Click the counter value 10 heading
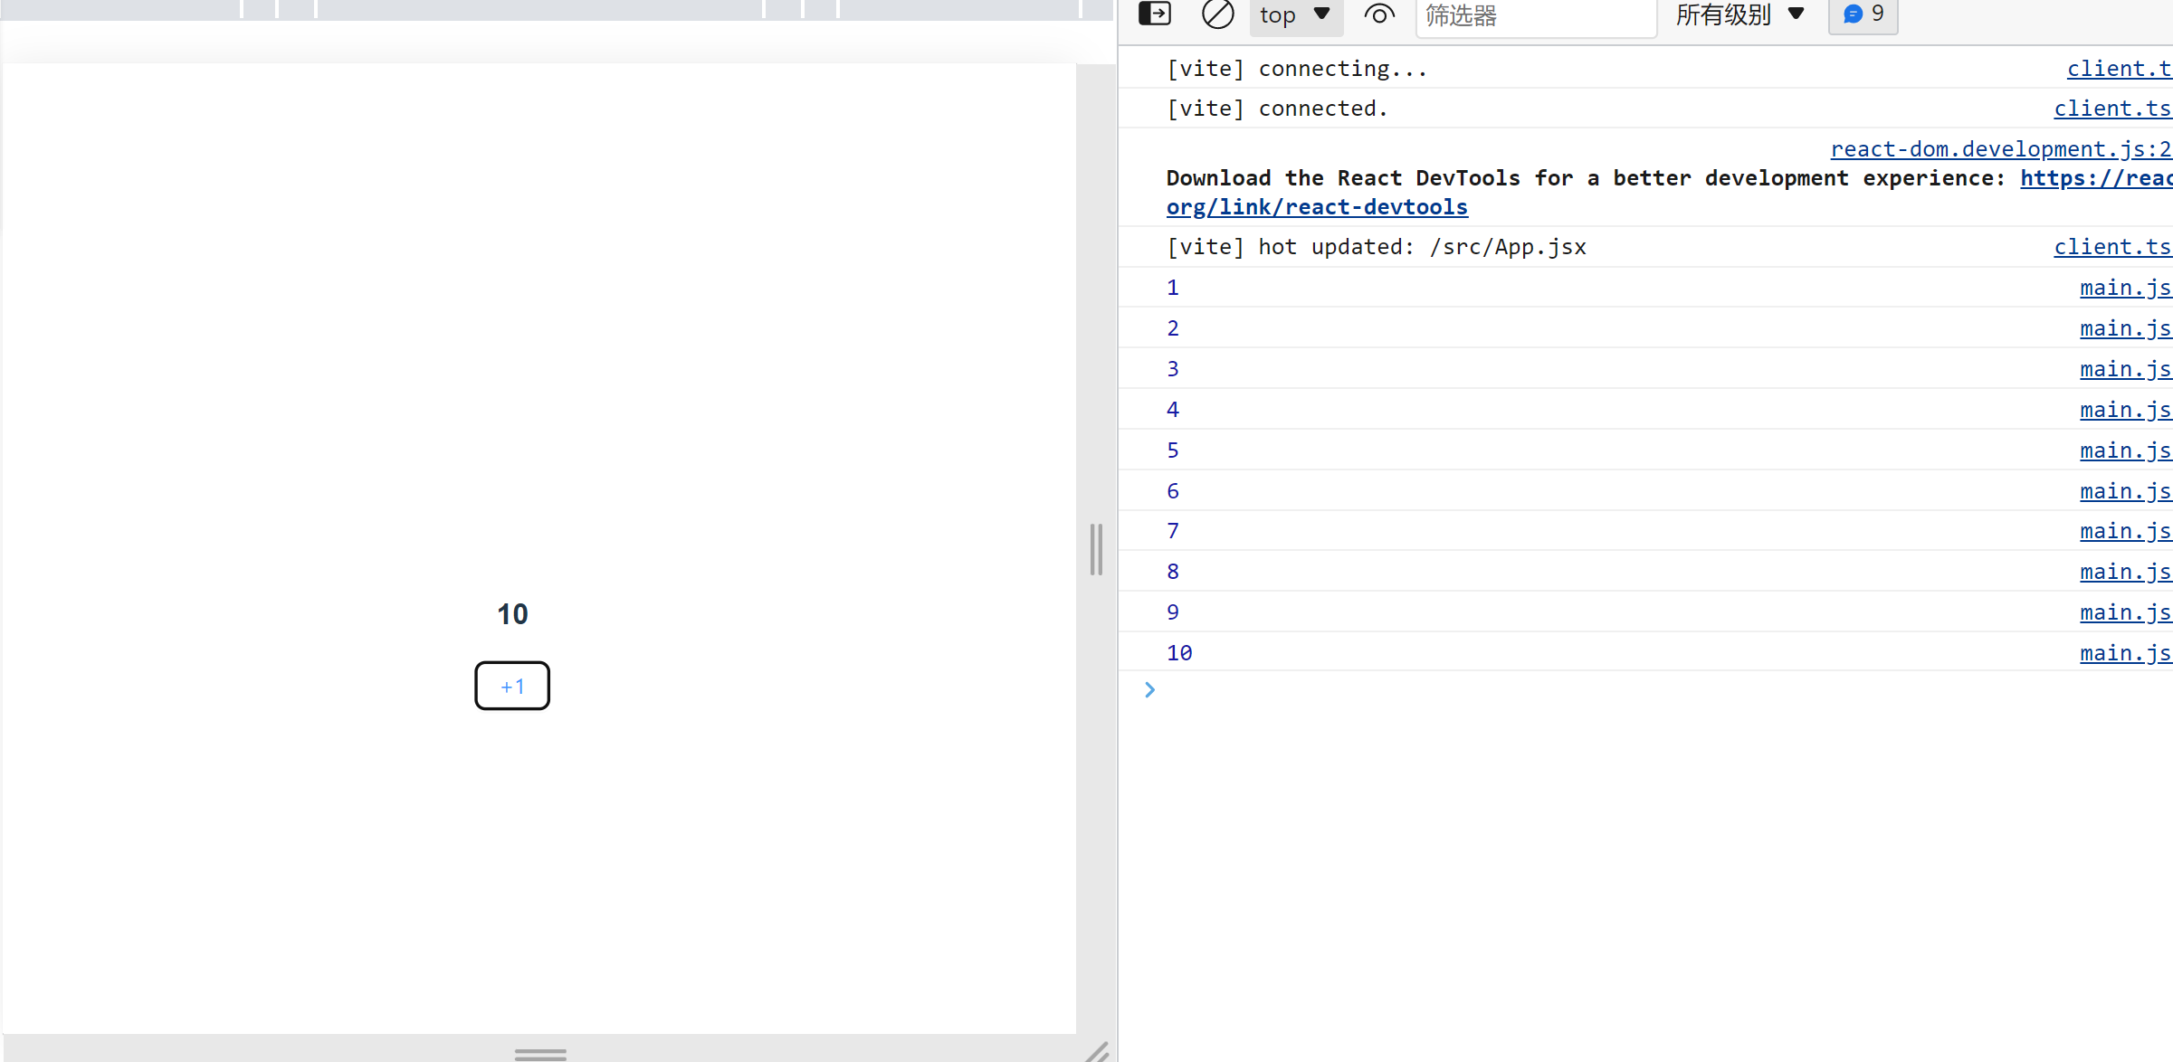 (x=512, y=614)
